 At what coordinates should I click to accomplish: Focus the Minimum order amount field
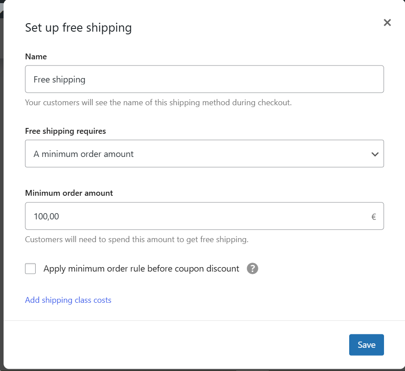(x=196, y=216)
